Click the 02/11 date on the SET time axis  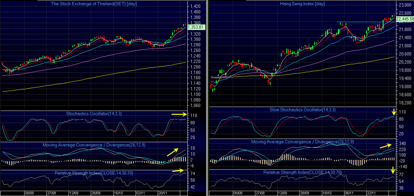point(140,193)
